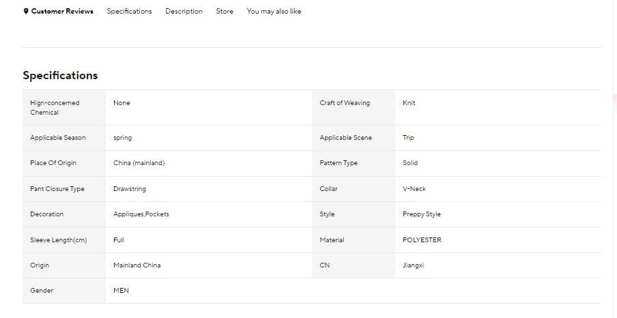This screenshot has height=318, width=617.
Task: Click the POLYESTER material value
Action: pyautogui.click(x=422, y=240)
